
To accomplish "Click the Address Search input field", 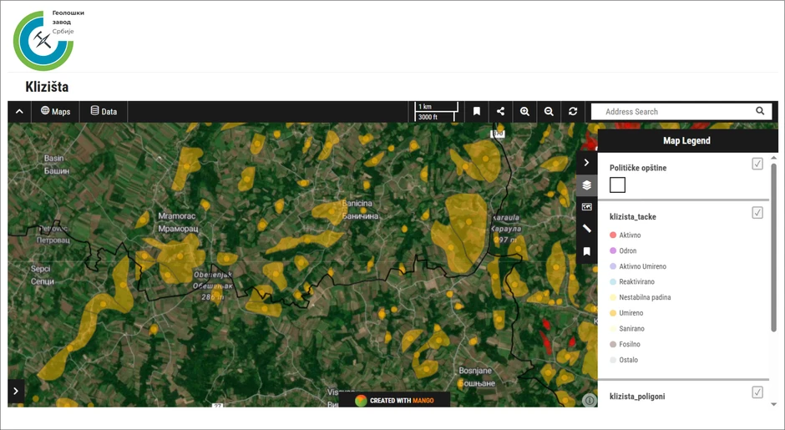I will (672, 111).
